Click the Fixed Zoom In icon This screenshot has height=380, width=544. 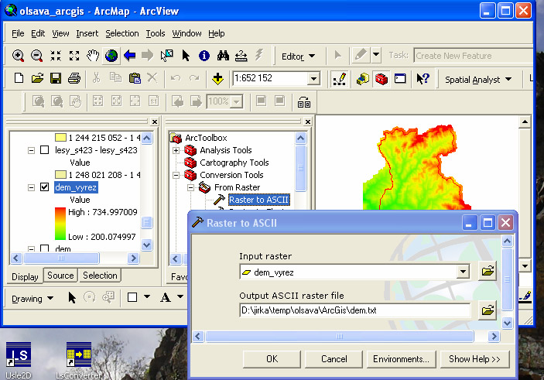[x=56, y=56]
